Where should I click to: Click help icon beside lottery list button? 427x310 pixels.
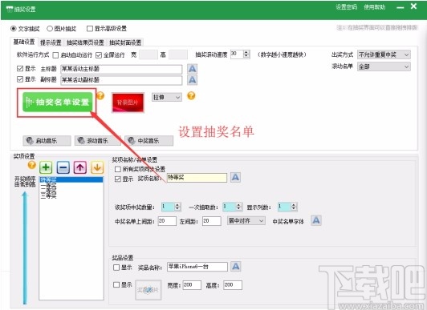click(x=100, y=95)
